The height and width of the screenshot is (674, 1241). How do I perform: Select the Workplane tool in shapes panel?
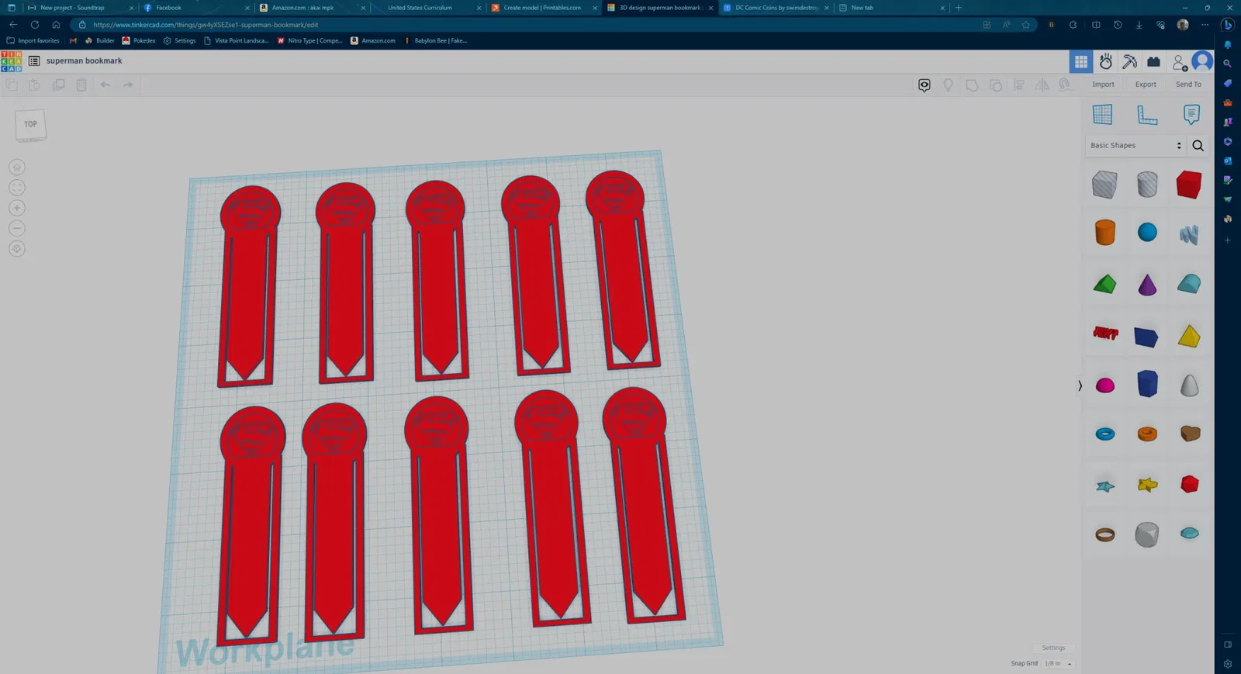(1102, 114)
